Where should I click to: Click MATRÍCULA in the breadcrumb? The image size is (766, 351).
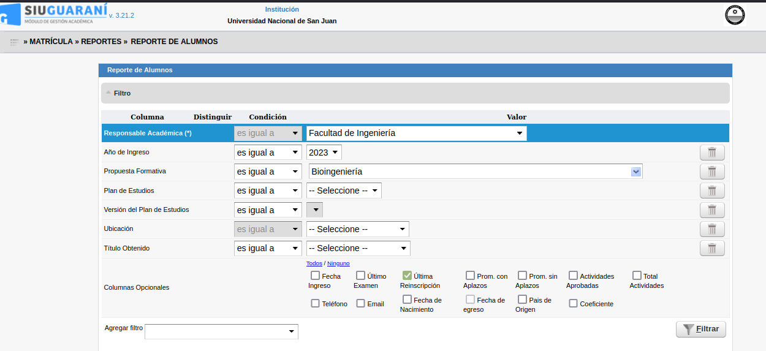coord(51,42)
